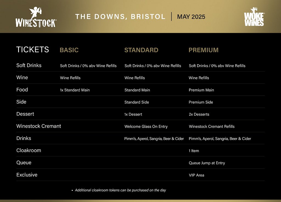The width and height of the screenshot is (281, 202).
Task: Click the 'Queue' row label
Action: tap(24, 163)
